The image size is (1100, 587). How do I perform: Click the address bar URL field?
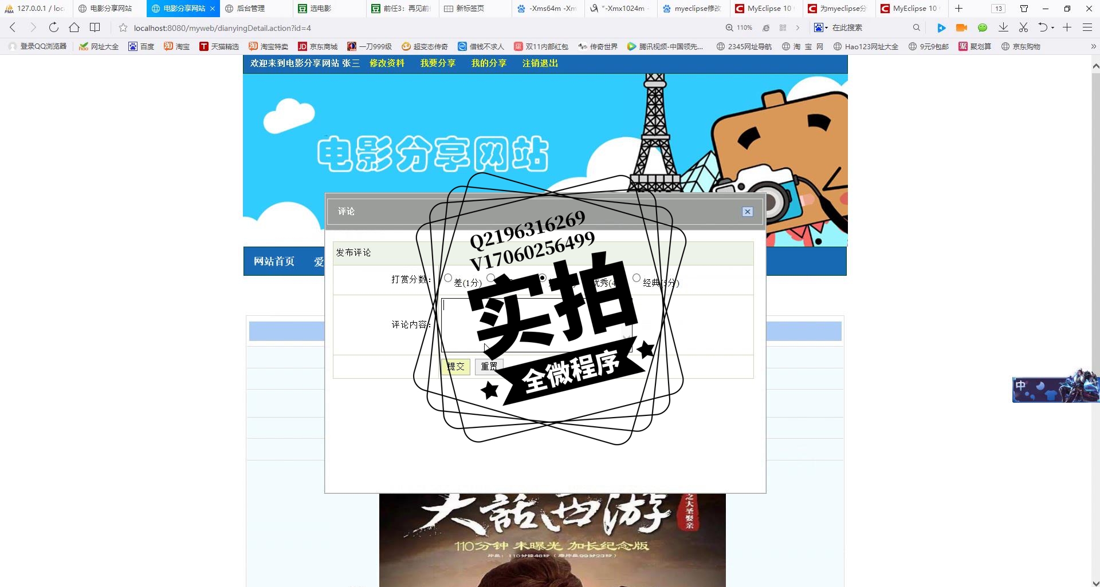[424, 27]
